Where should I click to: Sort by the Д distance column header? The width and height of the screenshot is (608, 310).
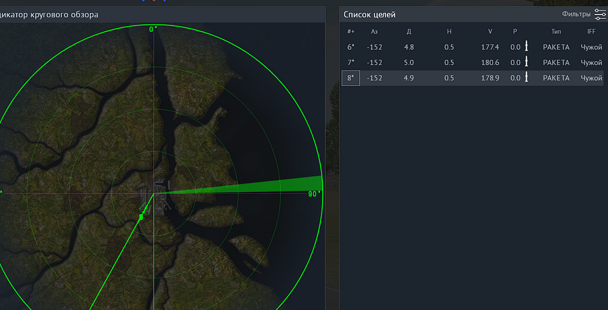point(409,32)
